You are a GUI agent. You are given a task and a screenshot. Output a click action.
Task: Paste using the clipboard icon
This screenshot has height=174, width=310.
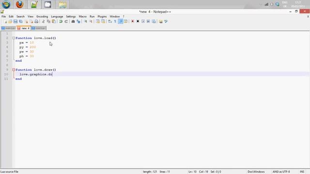[x=54, y=21]
